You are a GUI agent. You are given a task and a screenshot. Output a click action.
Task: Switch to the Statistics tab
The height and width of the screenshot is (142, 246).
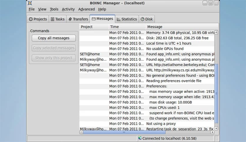127,19
